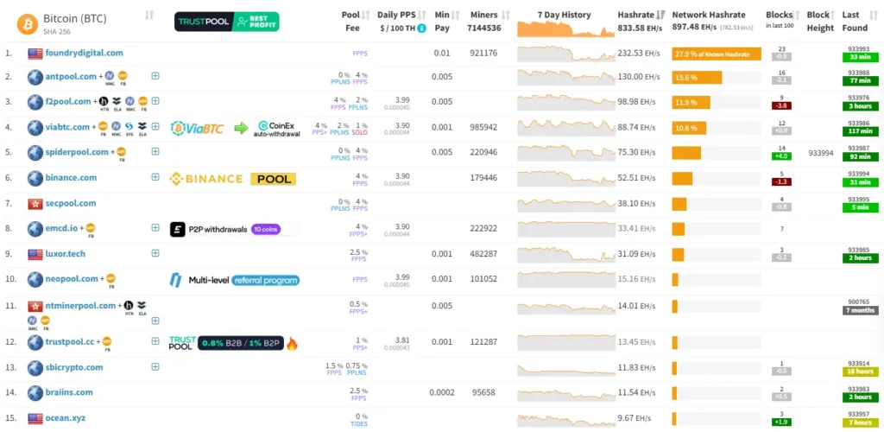
Task: Expand the sbicrypto.com row details
Action: click(155, 367)
